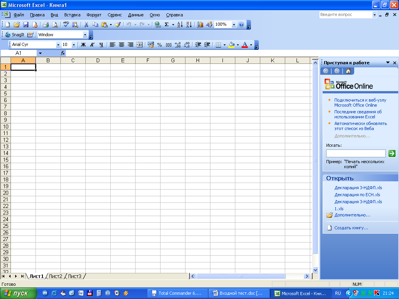The height and width of the screenshot is (299, 399).
Task: Sort ascending A to Z icon
Action: pyautogui.click(x=180, y=25)
